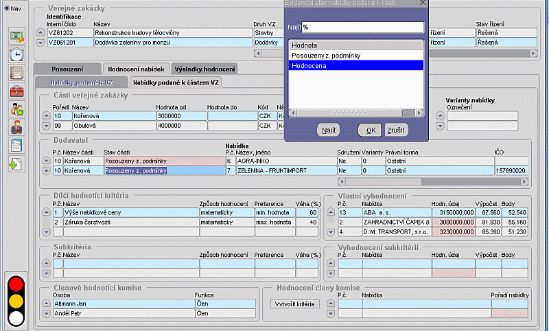Viewport: 549px width, 331px height.
Task: Open the Nabídky podané k částem VZ subtab
Action: 176,82
